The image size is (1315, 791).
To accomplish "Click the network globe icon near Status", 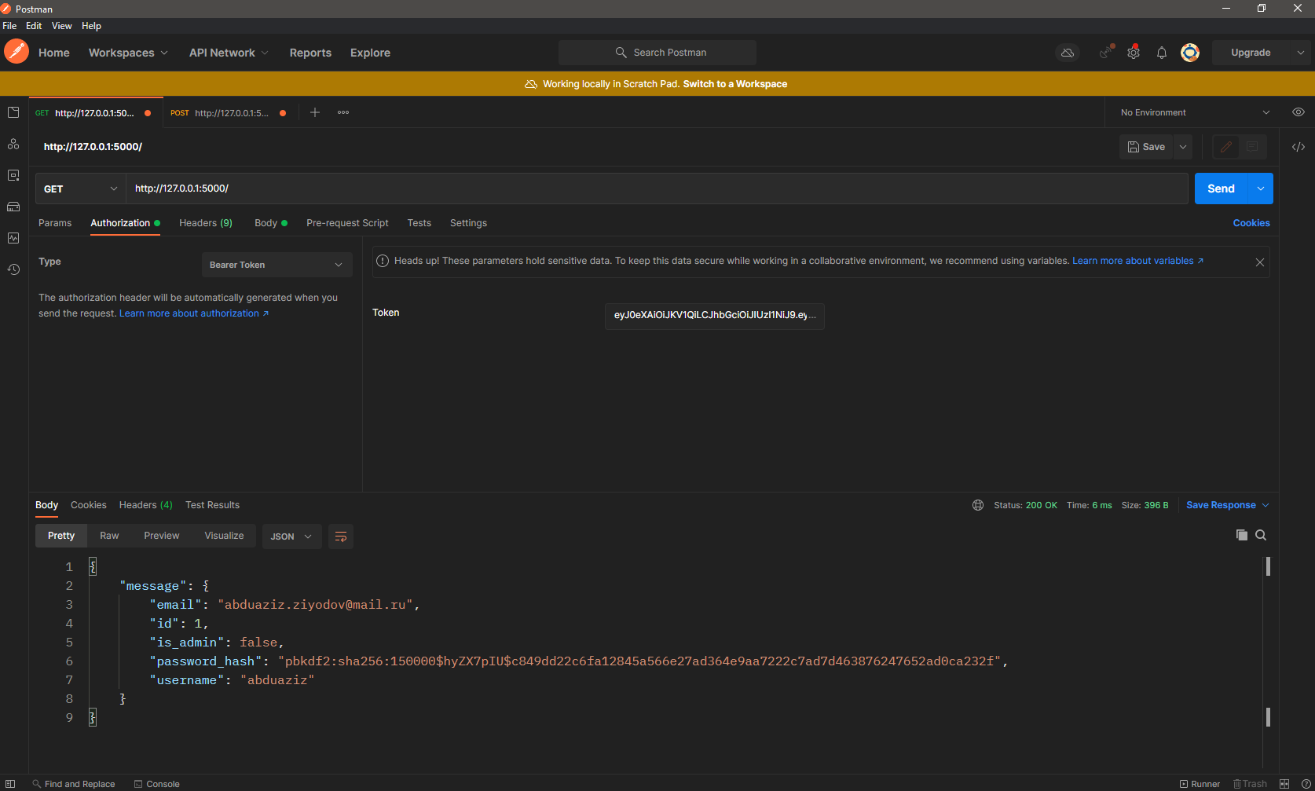I will (x=978, y=505).
